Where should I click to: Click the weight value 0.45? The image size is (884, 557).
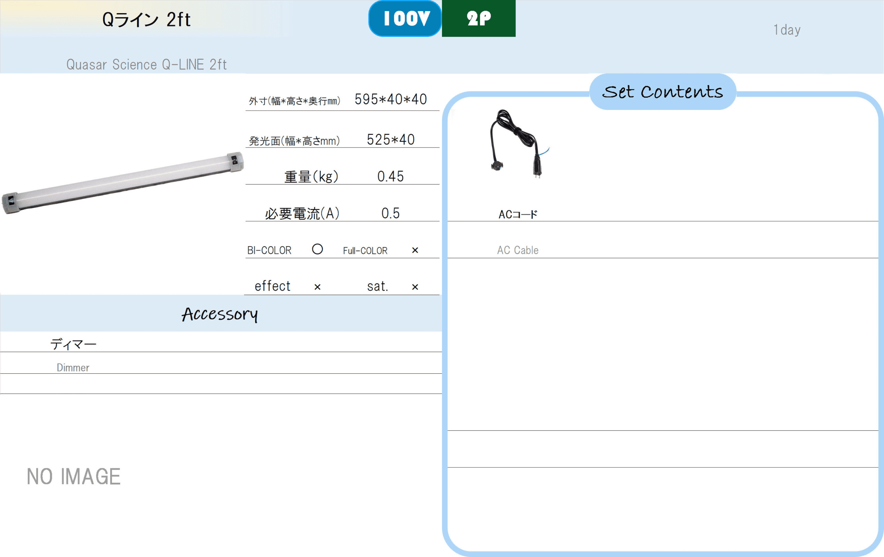coord(391,176)
